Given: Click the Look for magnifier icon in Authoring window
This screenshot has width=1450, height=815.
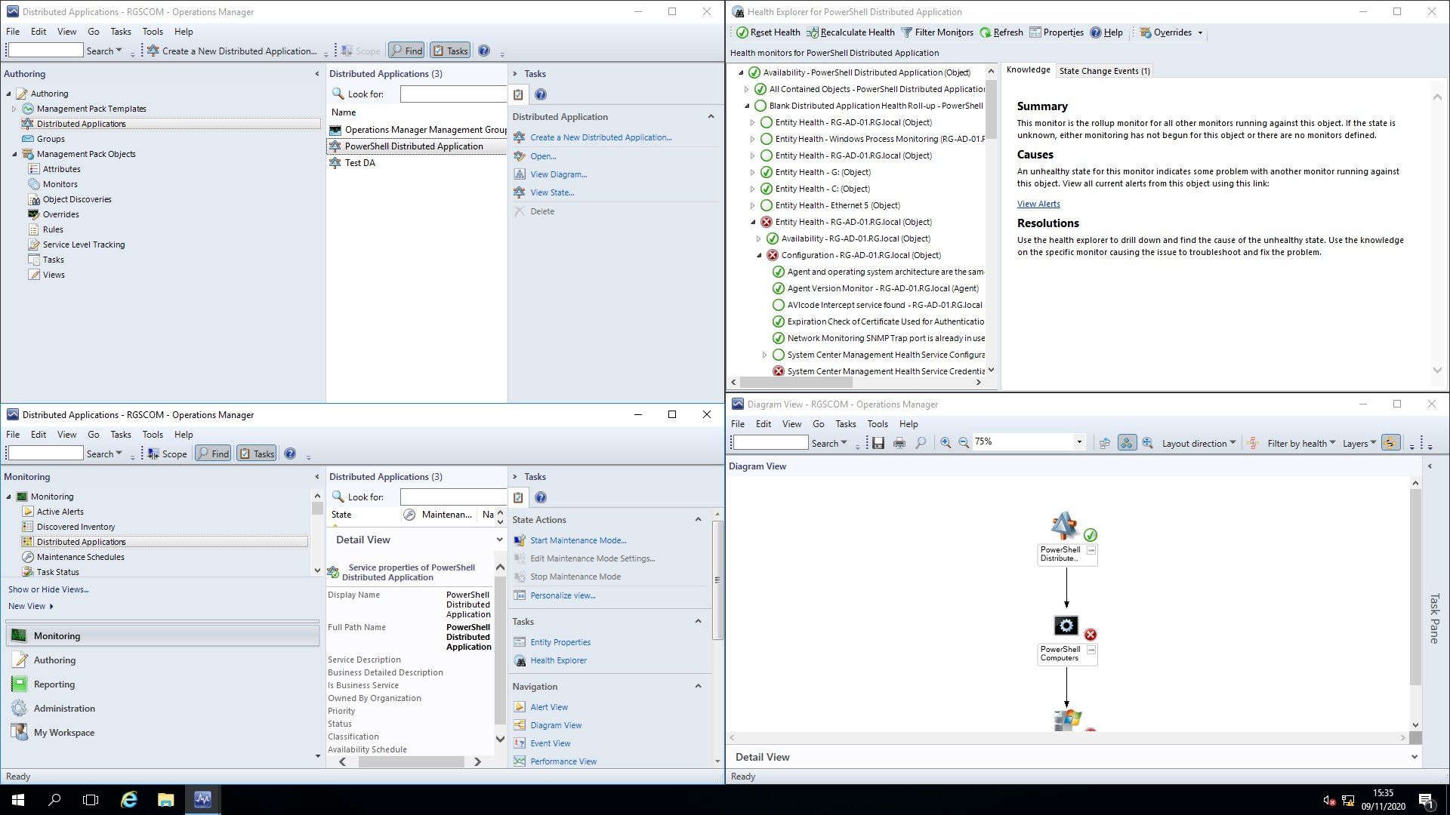Looking at the screenshot, I should (338, 94).
